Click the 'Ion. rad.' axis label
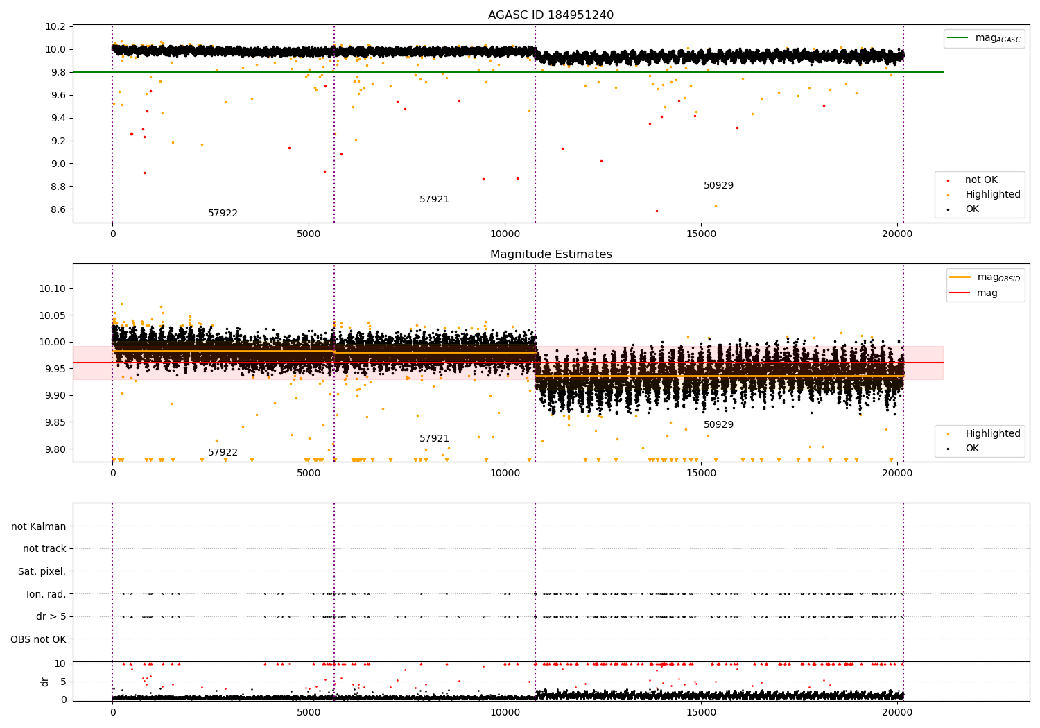The height and width of the screenshot is (728, 1040). tap(46, 594)
